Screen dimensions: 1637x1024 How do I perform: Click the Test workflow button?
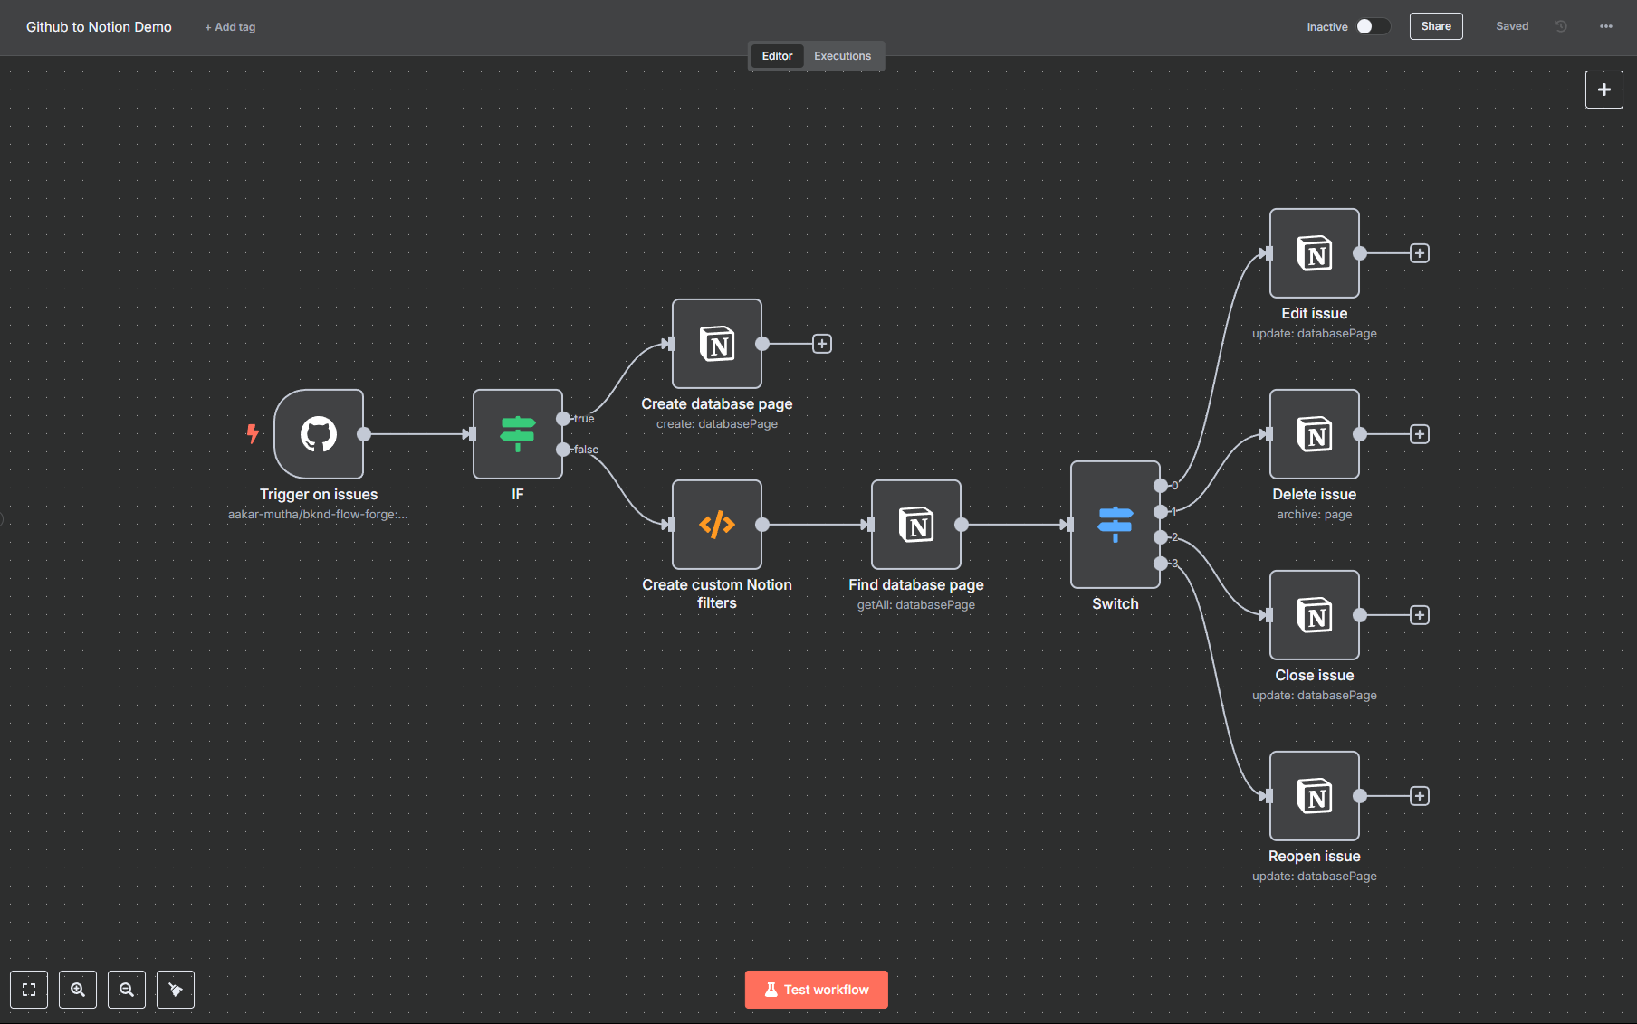[816, 989]
